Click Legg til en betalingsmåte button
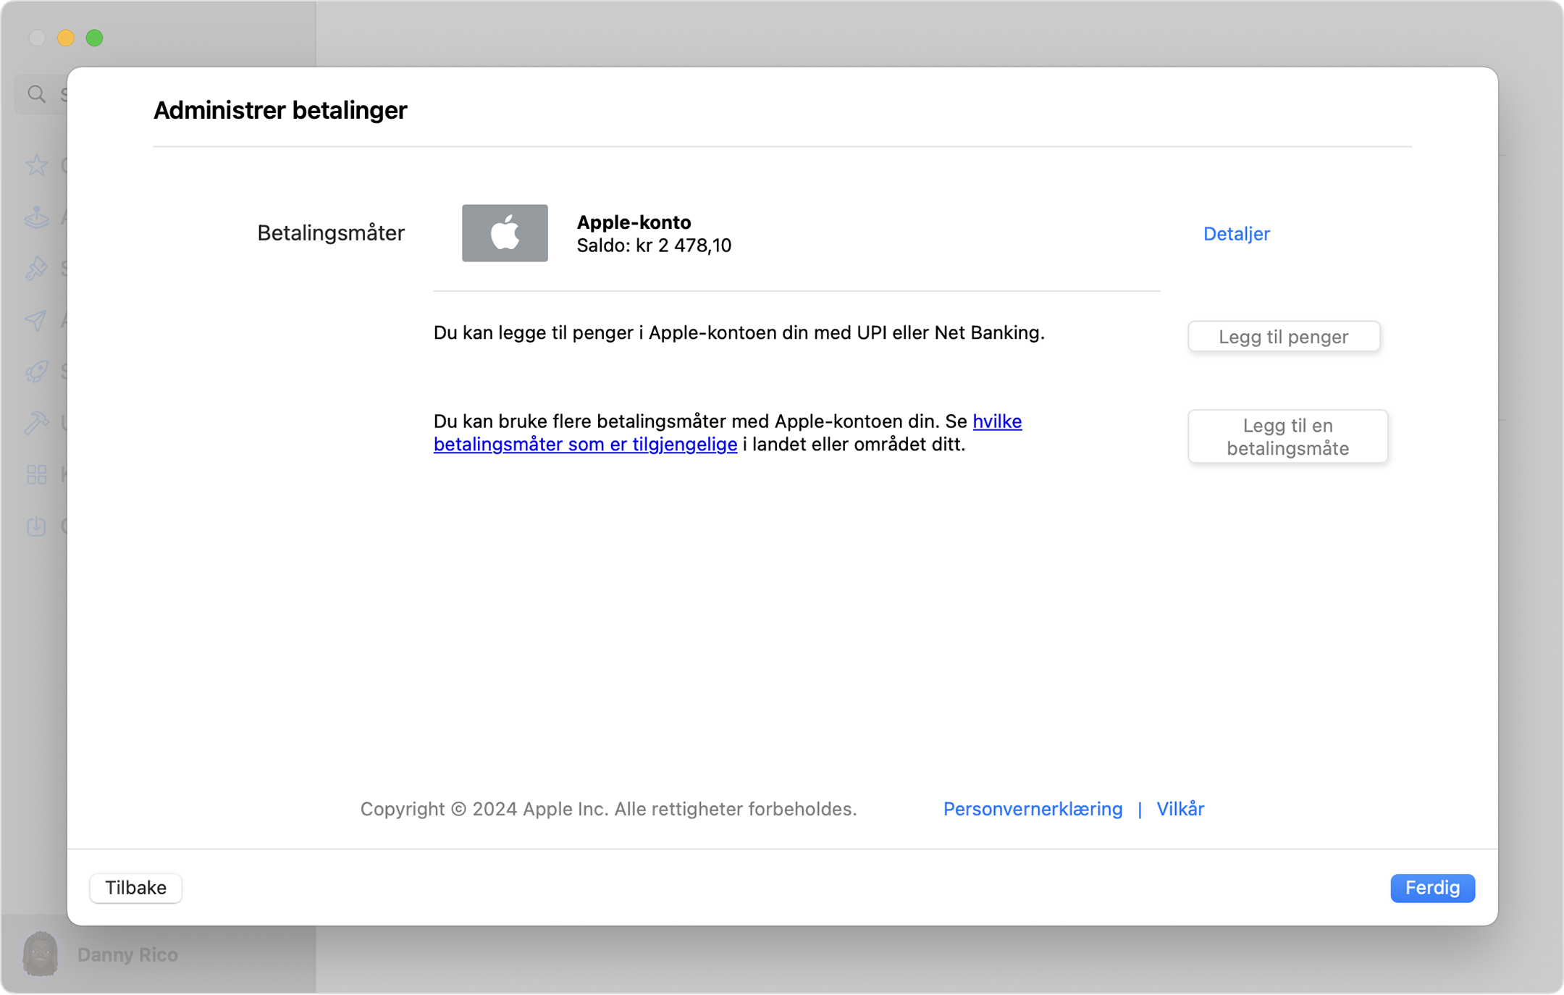Viewport: 1564px width, 995px height. click(x=1287, y=437)
